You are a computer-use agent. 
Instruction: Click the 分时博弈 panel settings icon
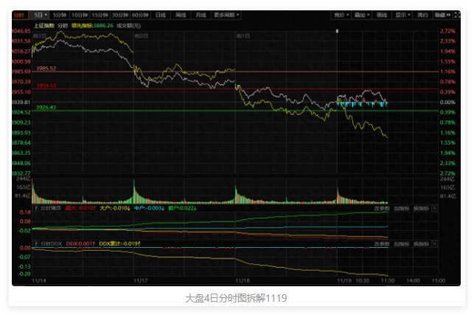tap(36, 209)
